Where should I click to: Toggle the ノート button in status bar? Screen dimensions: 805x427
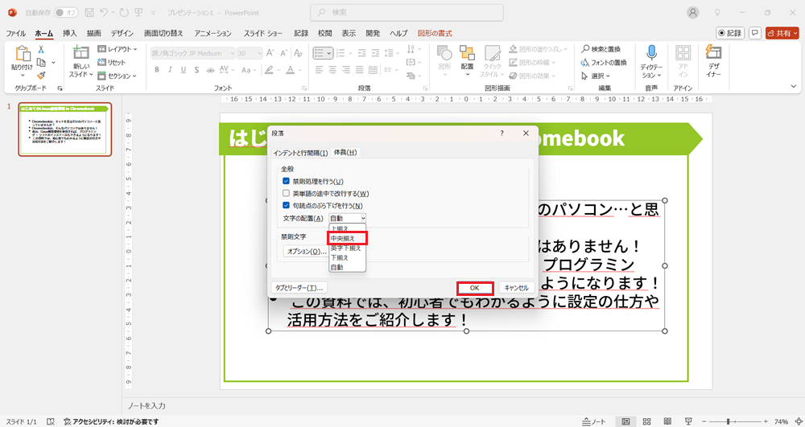click(x=594, y=422)
